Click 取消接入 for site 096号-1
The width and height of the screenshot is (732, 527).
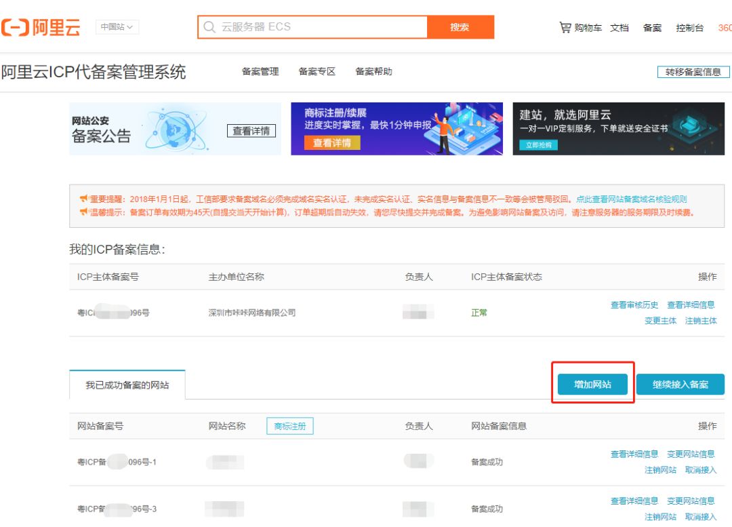coord(701,470)
